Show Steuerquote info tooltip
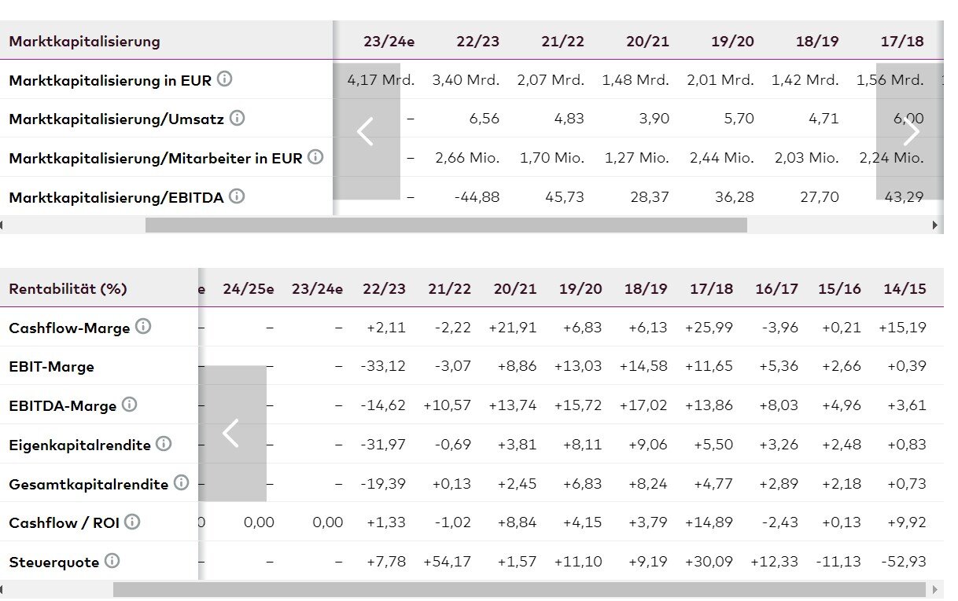This screenshot has height=601, width=958. (112, 561)
